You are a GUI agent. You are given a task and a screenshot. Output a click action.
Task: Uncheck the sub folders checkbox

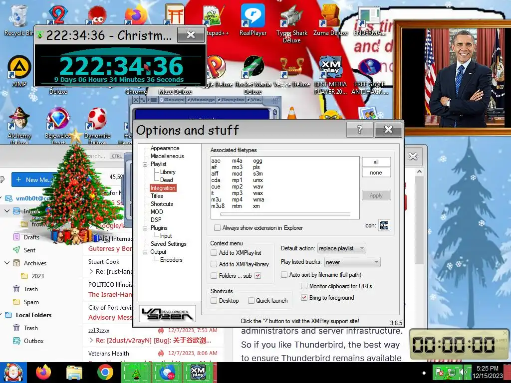(258, 275)
